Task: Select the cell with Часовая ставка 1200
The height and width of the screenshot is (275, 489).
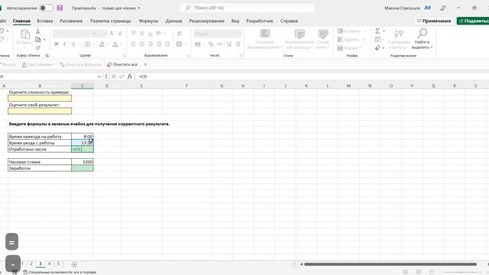Action: [83, 162]
